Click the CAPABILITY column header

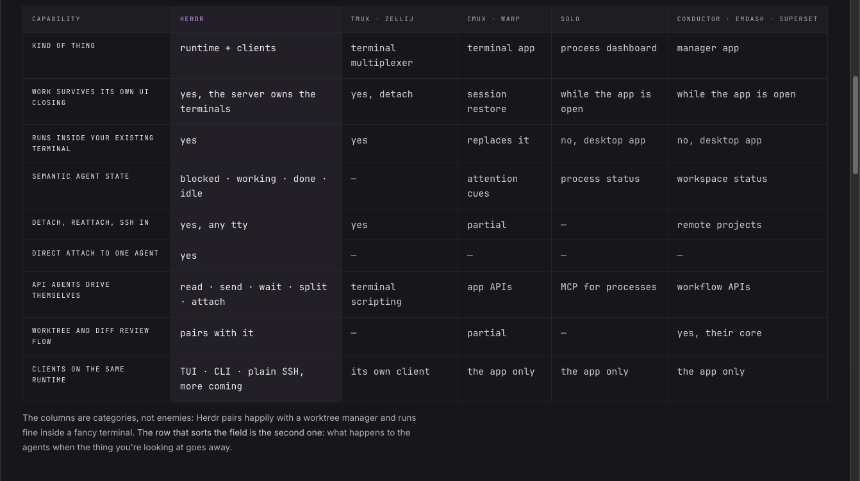tap(97, 19)
